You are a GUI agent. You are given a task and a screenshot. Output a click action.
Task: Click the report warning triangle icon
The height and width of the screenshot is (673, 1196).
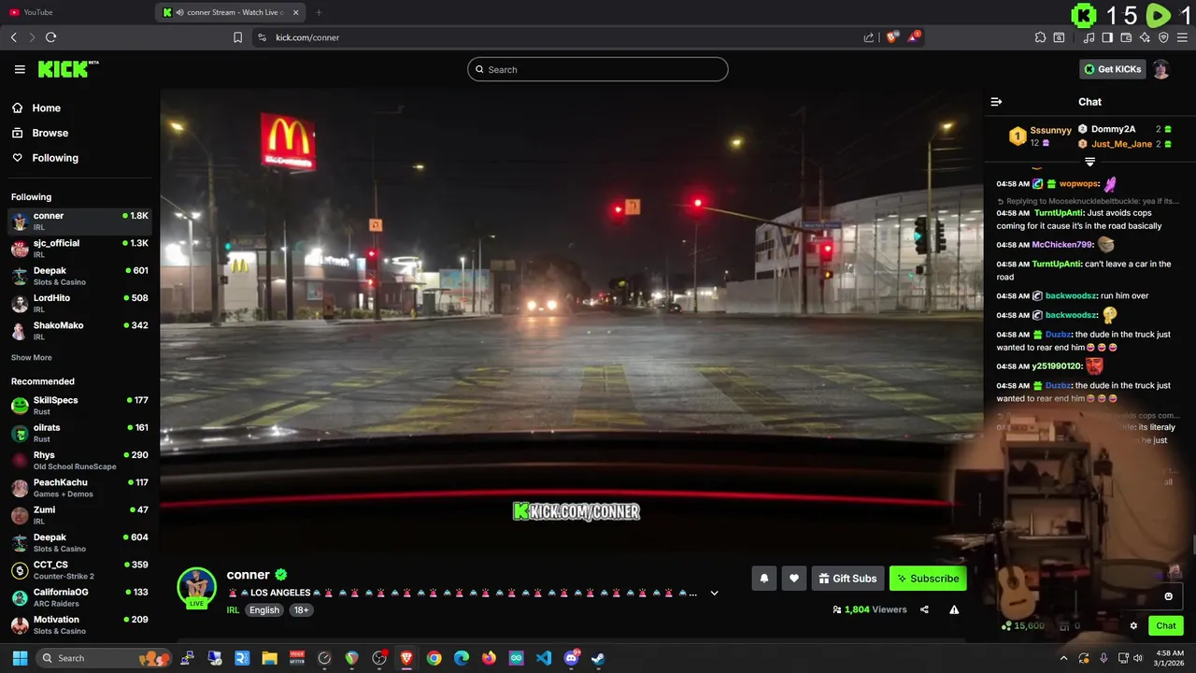(x=954, y=609)
